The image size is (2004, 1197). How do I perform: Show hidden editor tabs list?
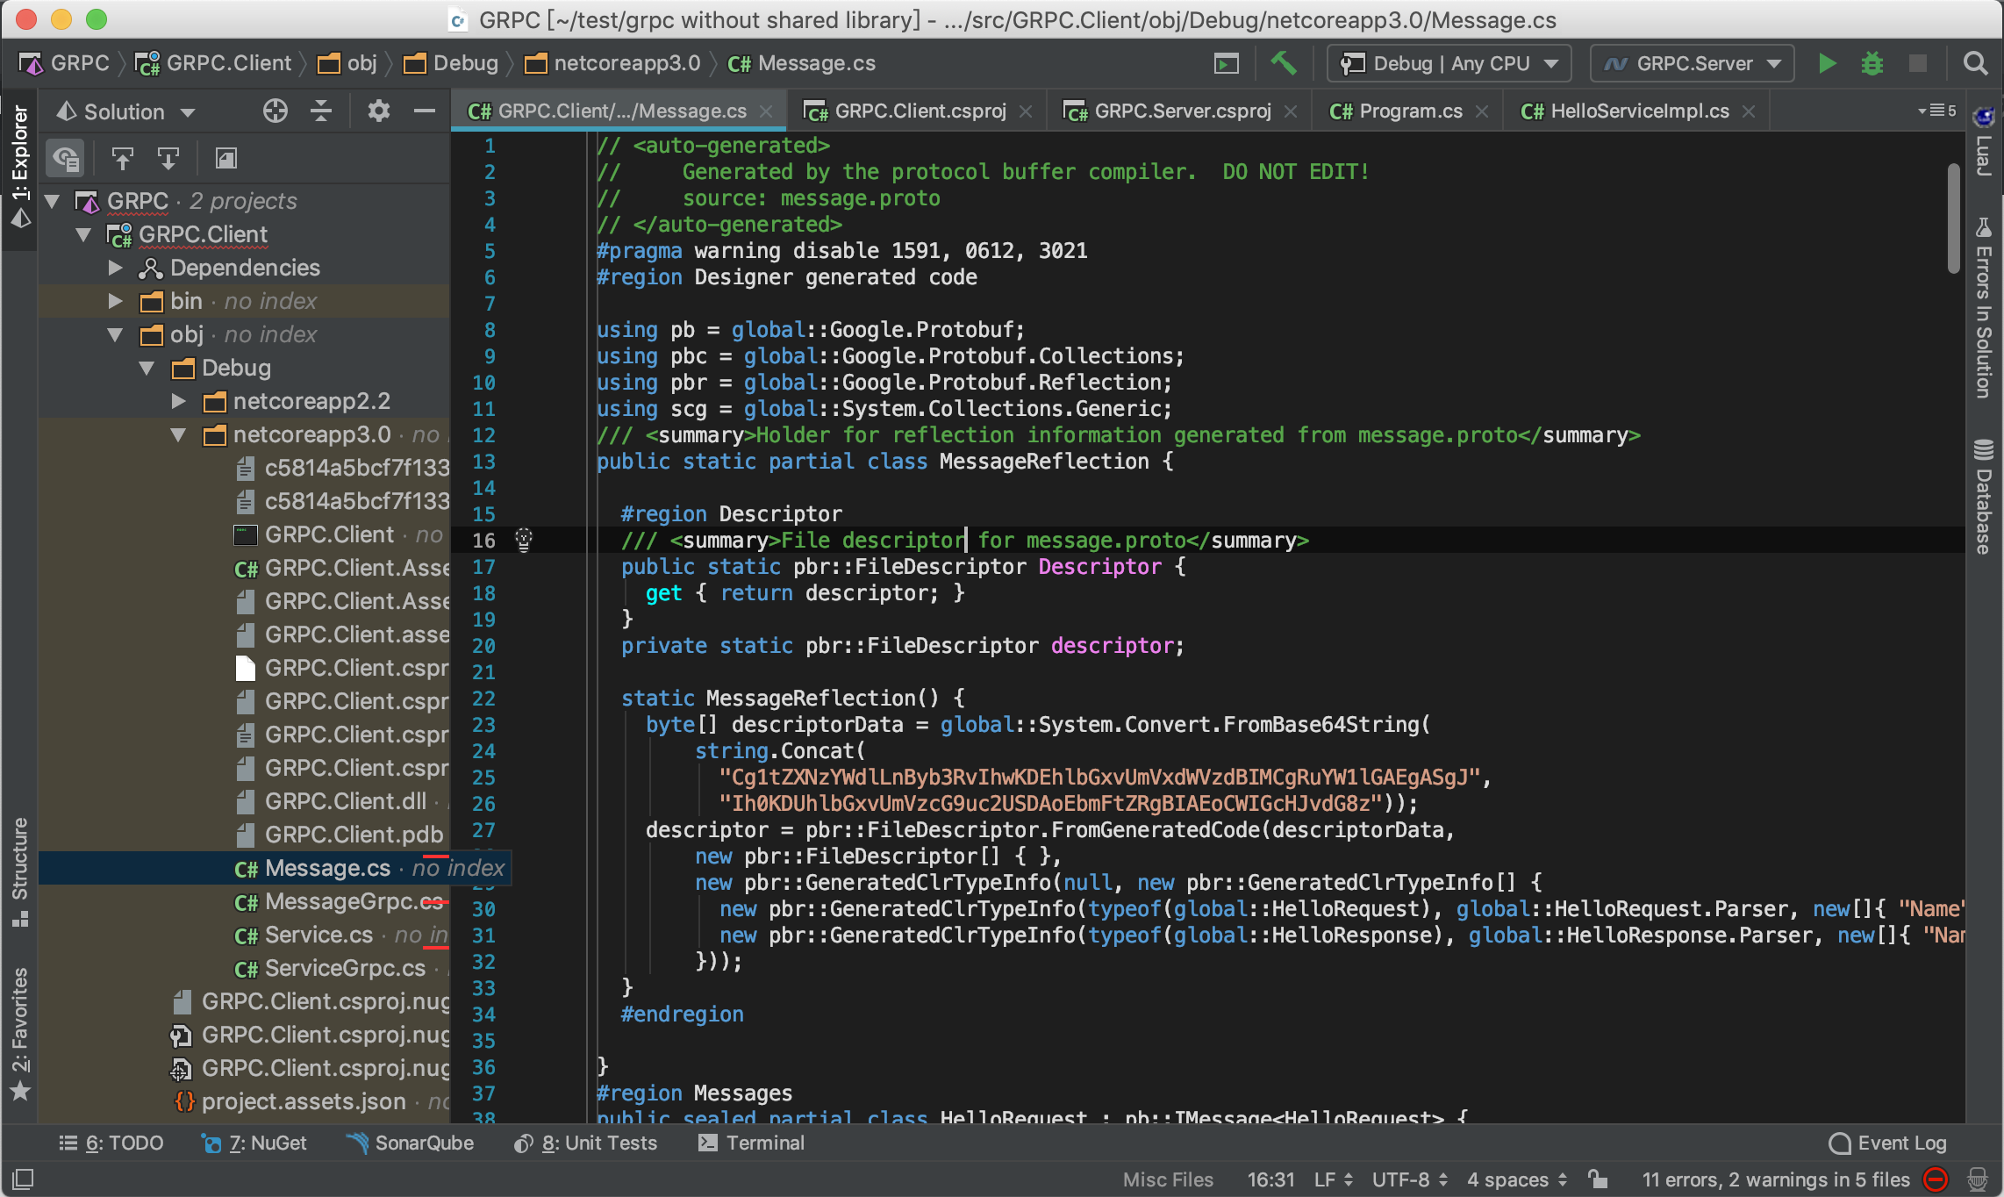[x=1936, y=111]
